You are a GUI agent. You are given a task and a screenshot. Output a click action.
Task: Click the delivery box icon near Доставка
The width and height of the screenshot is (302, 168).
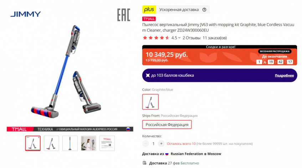144,163
